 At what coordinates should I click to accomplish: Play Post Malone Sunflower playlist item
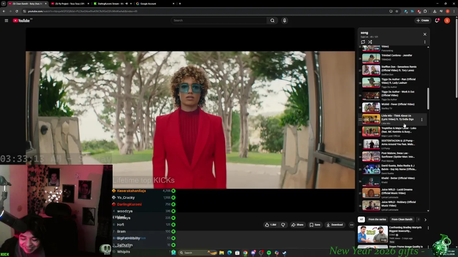tap(393, 157)
